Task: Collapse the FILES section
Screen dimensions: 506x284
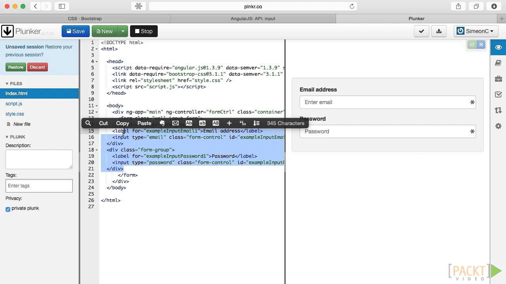Action: point(14,84)
